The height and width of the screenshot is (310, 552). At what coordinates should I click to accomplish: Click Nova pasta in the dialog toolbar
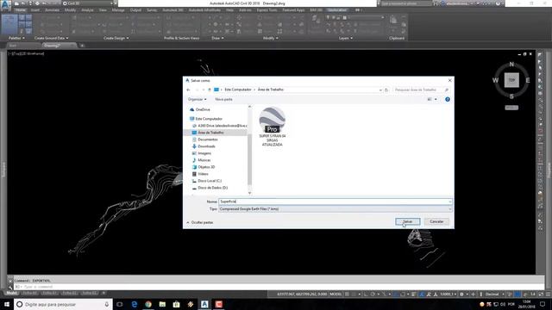click(x=223, y=100)
